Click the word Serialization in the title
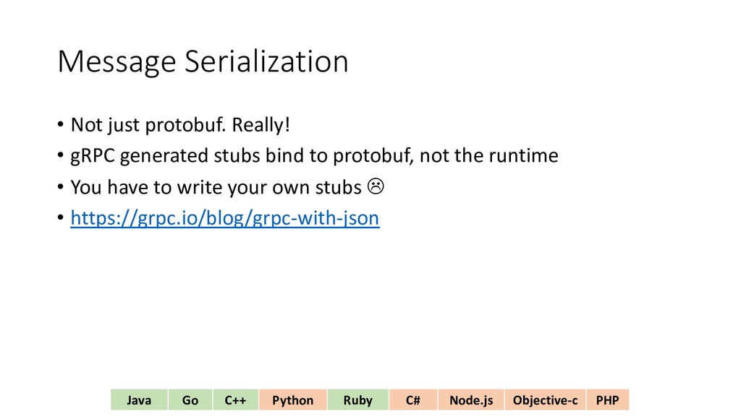Image resolution: width=741 pixels, height=416 pixels. pos(266,61)
